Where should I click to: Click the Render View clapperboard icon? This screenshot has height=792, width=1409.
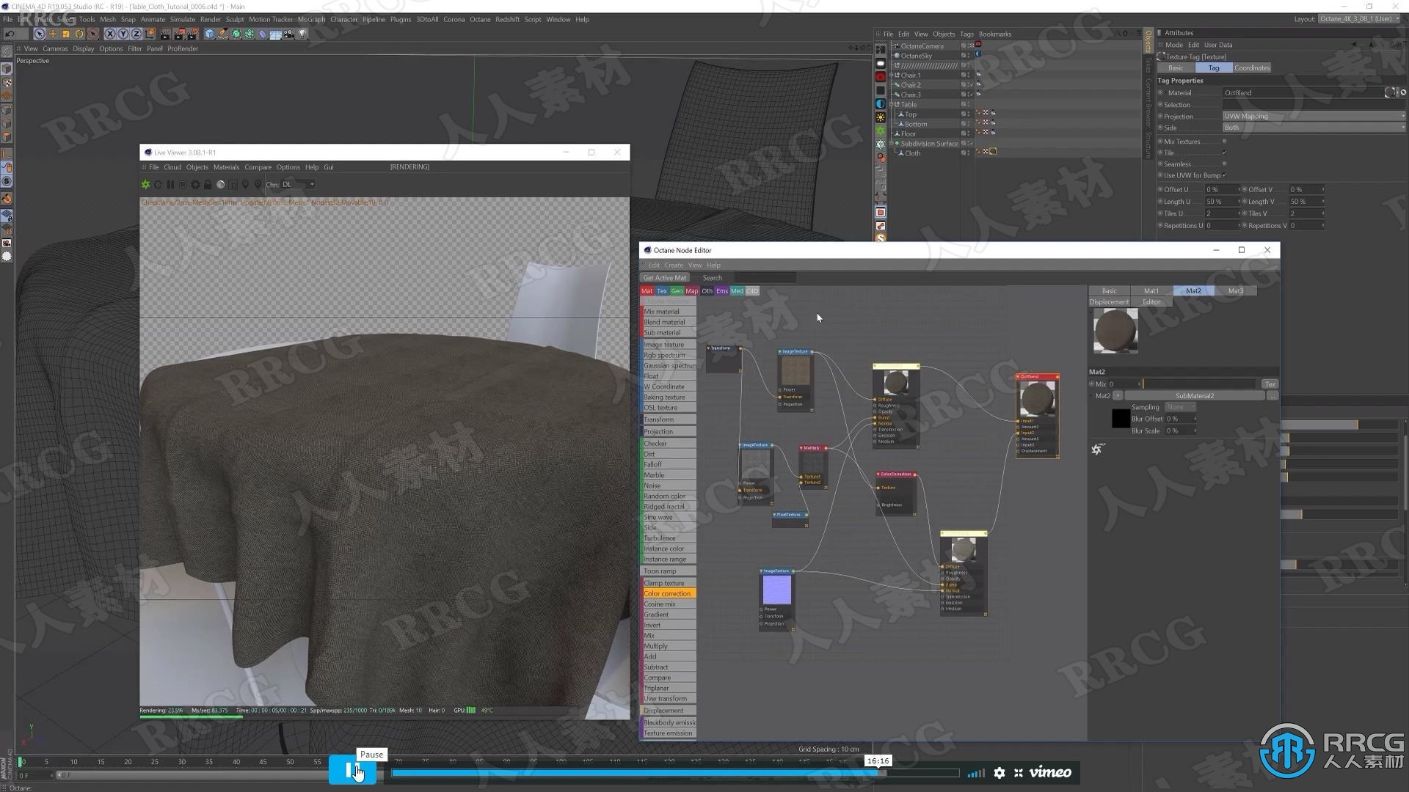[165, 34]
